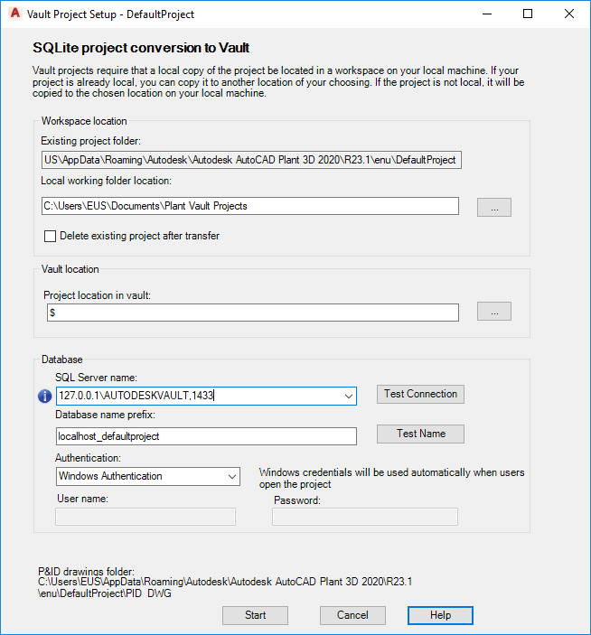This screenshot has height=635, width=591.
Task: Click the Local working folder location field
Action: 249,206
